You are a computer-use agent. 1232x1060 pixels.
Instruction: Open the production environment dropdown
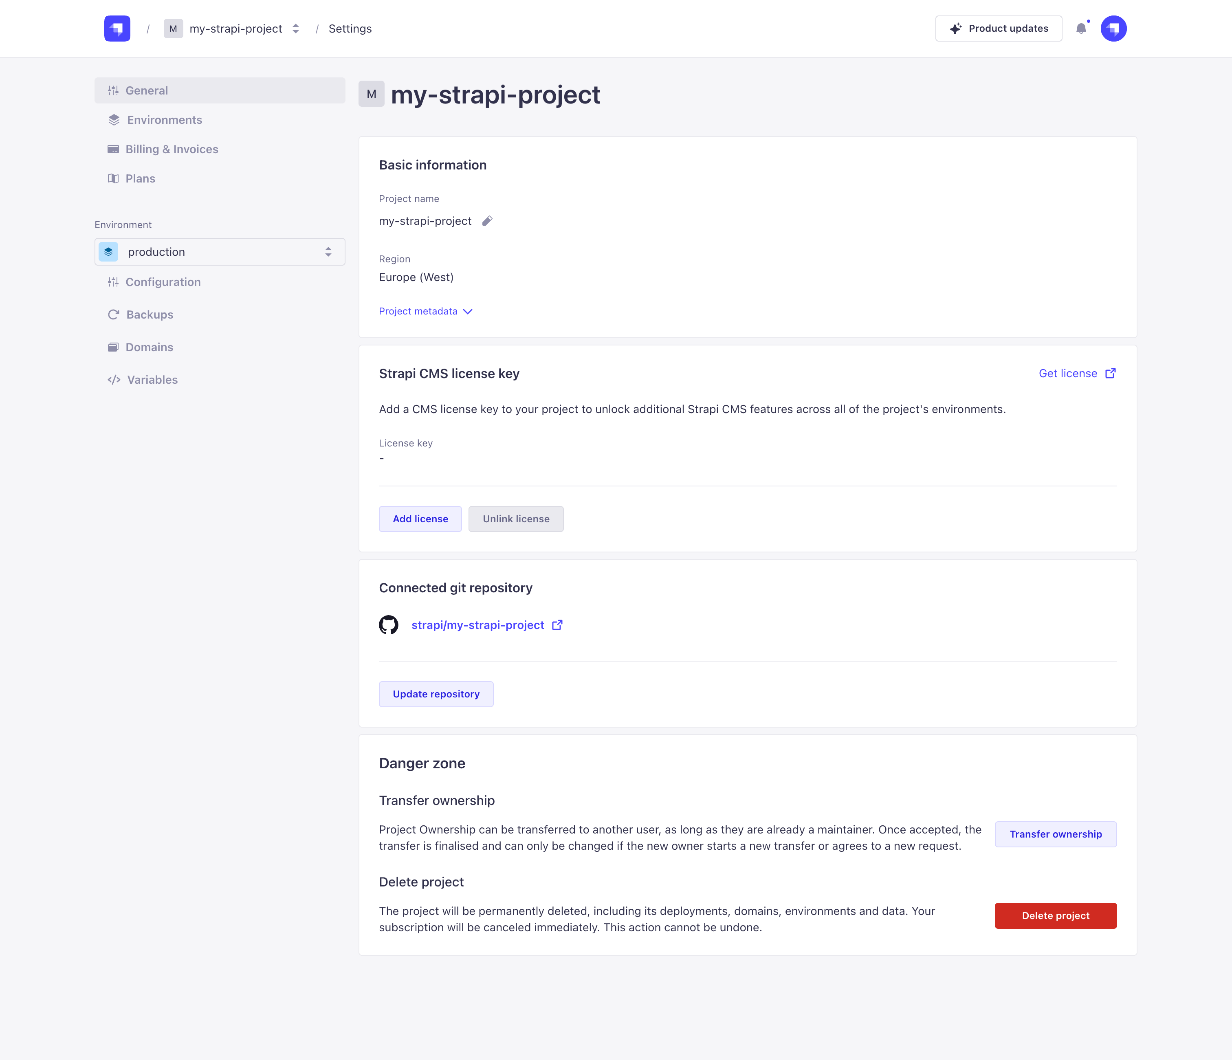coord(220,252)
